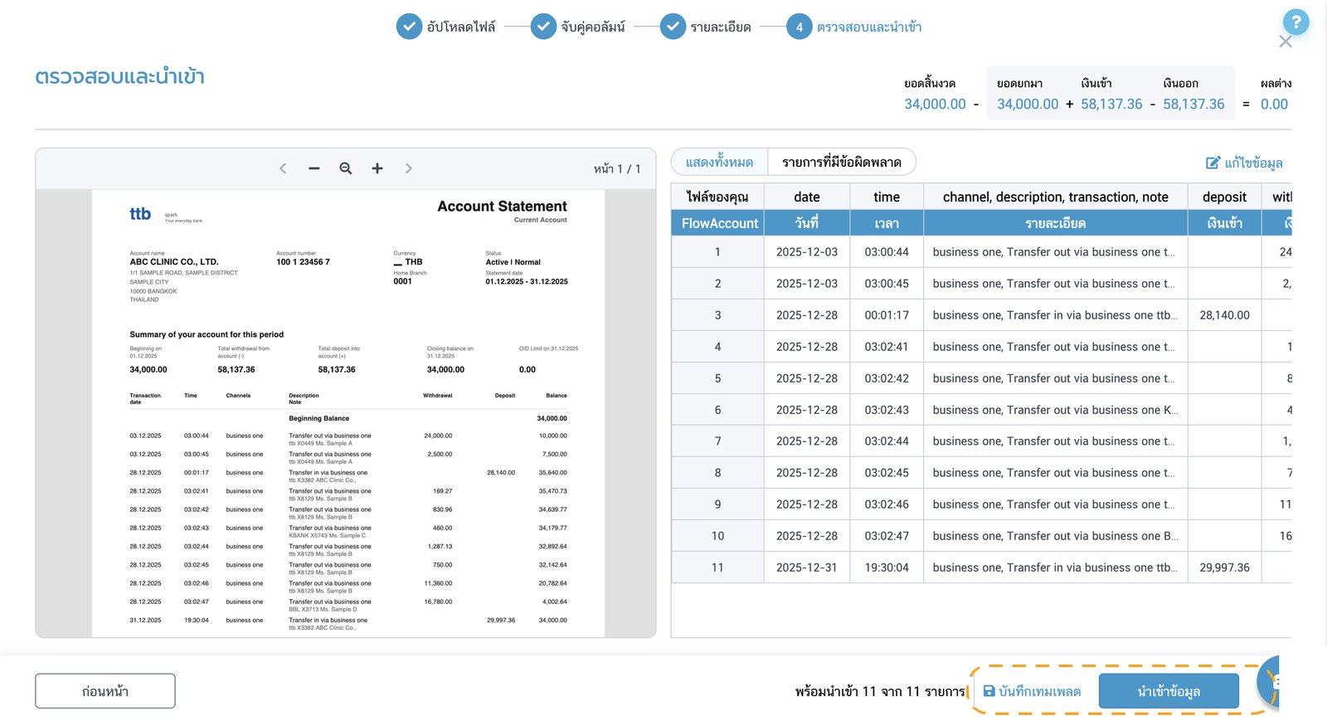Viewport: 1327px width, 726px height.
Task: Click the เงินเข้า mapped column header
Action: [x=1224, y=223]
